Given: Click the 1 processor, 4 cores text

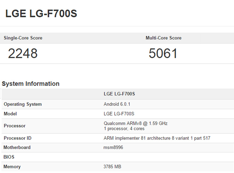Looking at the screenshot, I should [124, 129].
